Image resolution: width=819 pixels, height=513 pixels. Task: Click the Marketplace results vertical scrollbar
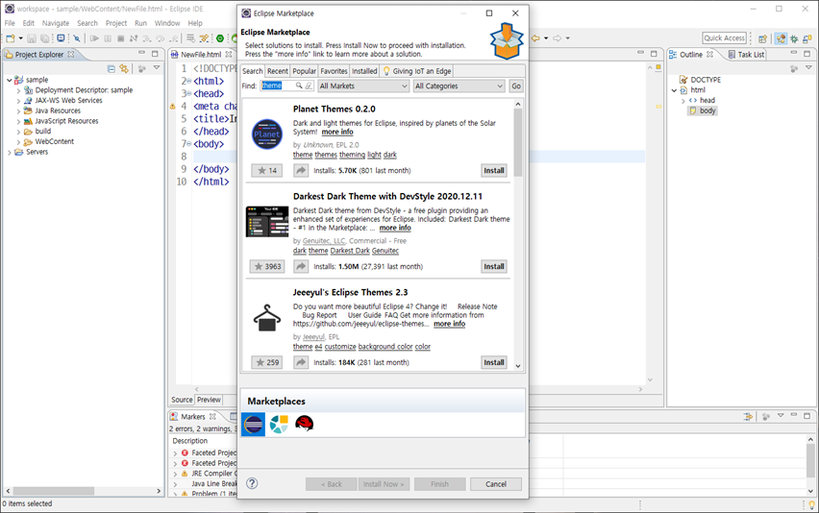(518, 234)
